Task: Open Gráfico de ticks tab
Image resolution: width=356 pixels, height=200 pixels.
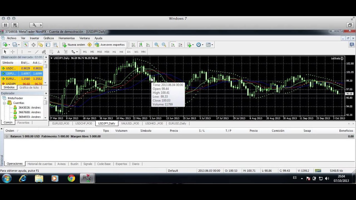Action: pos(29,87)
